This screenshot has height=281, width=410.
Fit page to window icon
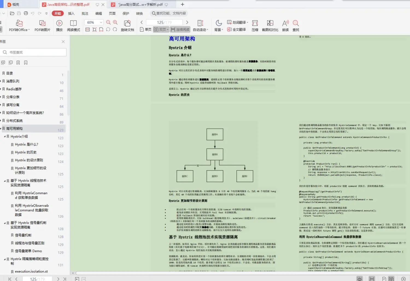[95, 29]
